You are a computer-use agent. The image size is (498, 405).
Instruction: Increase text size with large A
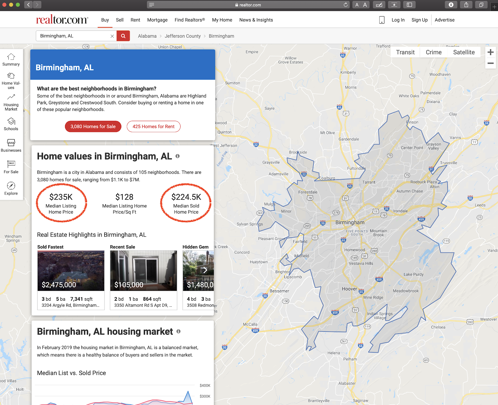pos(365,5)
